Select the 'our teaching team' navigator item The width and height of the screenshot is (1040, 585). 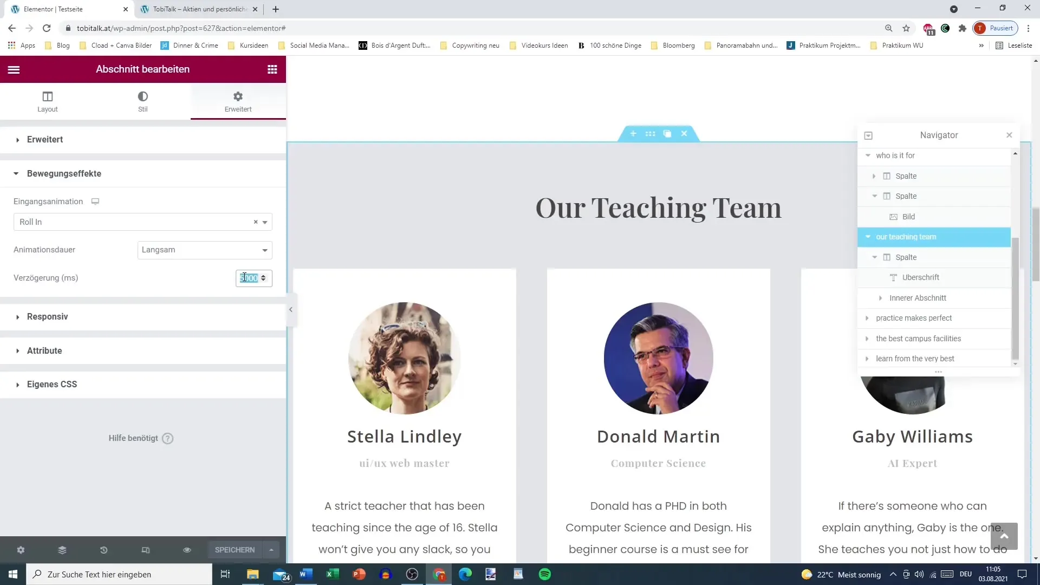pyautogui.click(x=907, y=237)
